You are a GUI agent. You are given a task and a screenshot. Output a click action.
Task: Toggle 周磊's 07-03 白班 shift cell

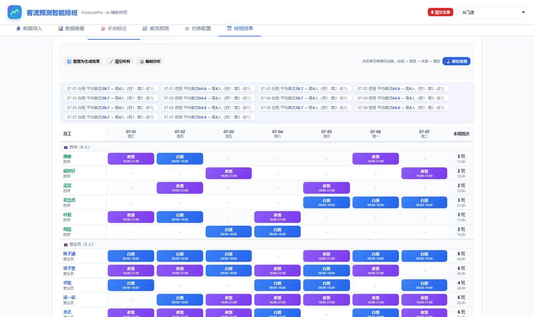[229, 232]
